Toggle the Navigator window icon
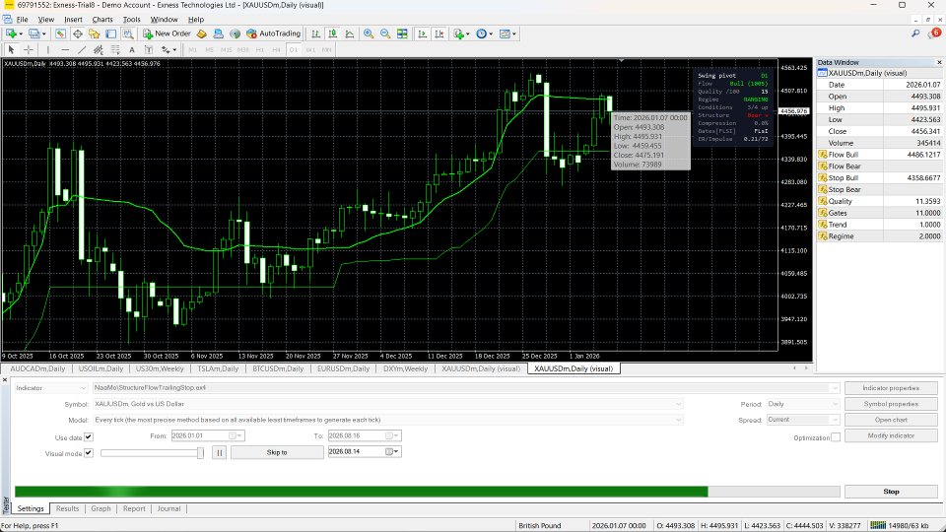The height and width of the screenshot is (532, 946). tap(95, 33)
